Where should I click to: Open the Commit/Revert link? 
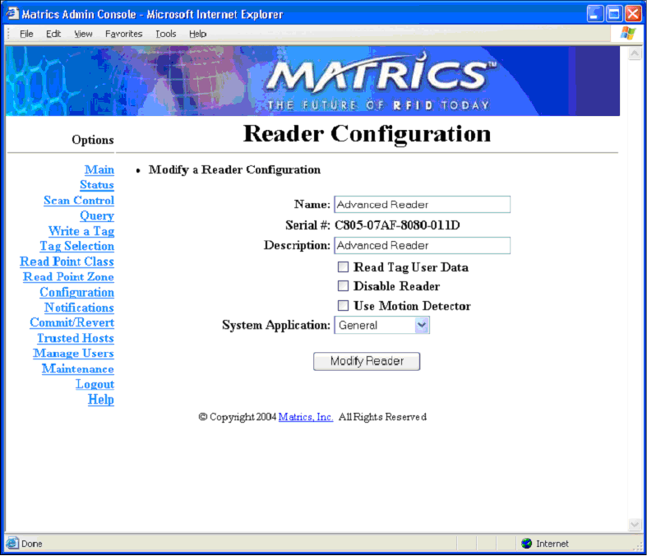[72, 322]
